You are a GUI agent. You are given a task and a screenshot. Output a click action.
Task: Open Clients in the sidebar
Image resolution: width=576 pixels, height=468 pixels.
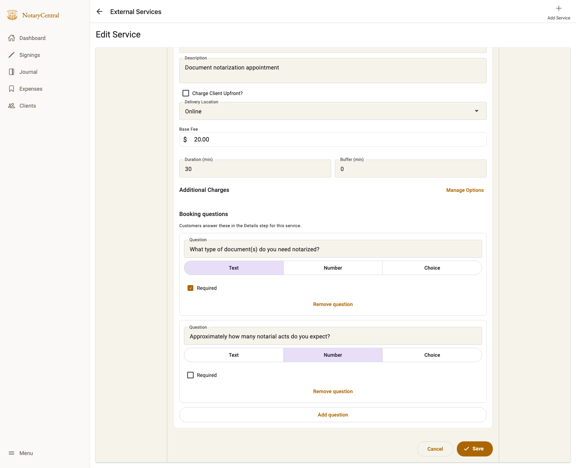pyautogui.click(x=28, y=106)
